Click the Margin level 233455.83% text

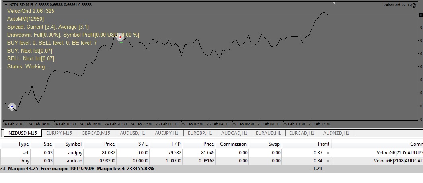tap(125, 169)
